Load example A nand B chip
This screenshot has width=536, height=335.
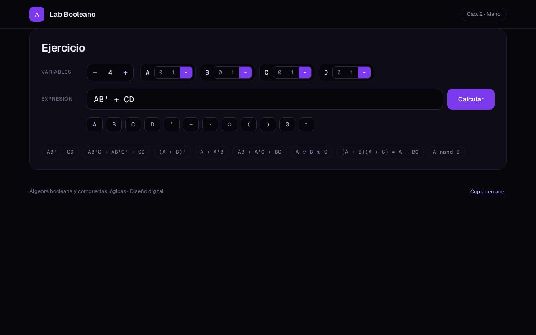point(446,152)
